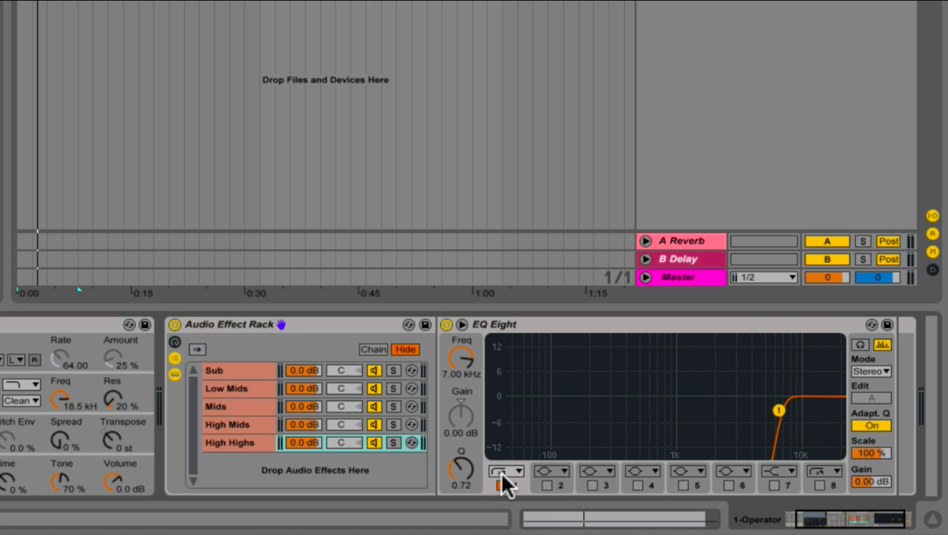The image size is (948, 535).
Task: Show the rack macro controls
Action: click(175, 342)
